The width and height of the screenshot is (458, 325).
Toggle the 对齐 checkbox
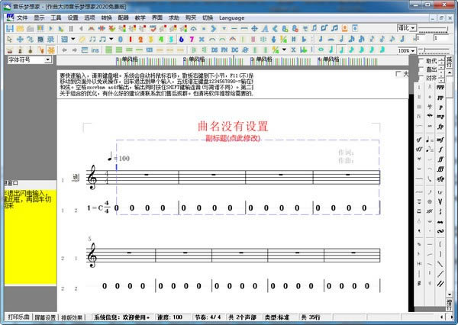coord(418,77)
